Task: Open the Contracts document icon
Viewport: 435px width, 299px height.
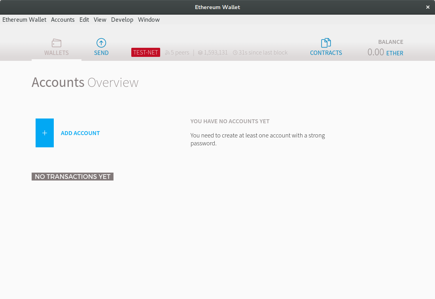Action: (326, 43)
